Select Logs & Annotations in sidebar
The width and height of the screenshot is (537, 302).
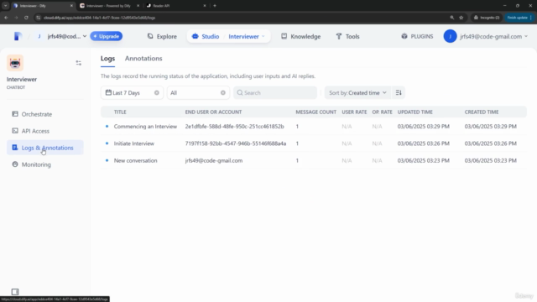coord(44,148)
